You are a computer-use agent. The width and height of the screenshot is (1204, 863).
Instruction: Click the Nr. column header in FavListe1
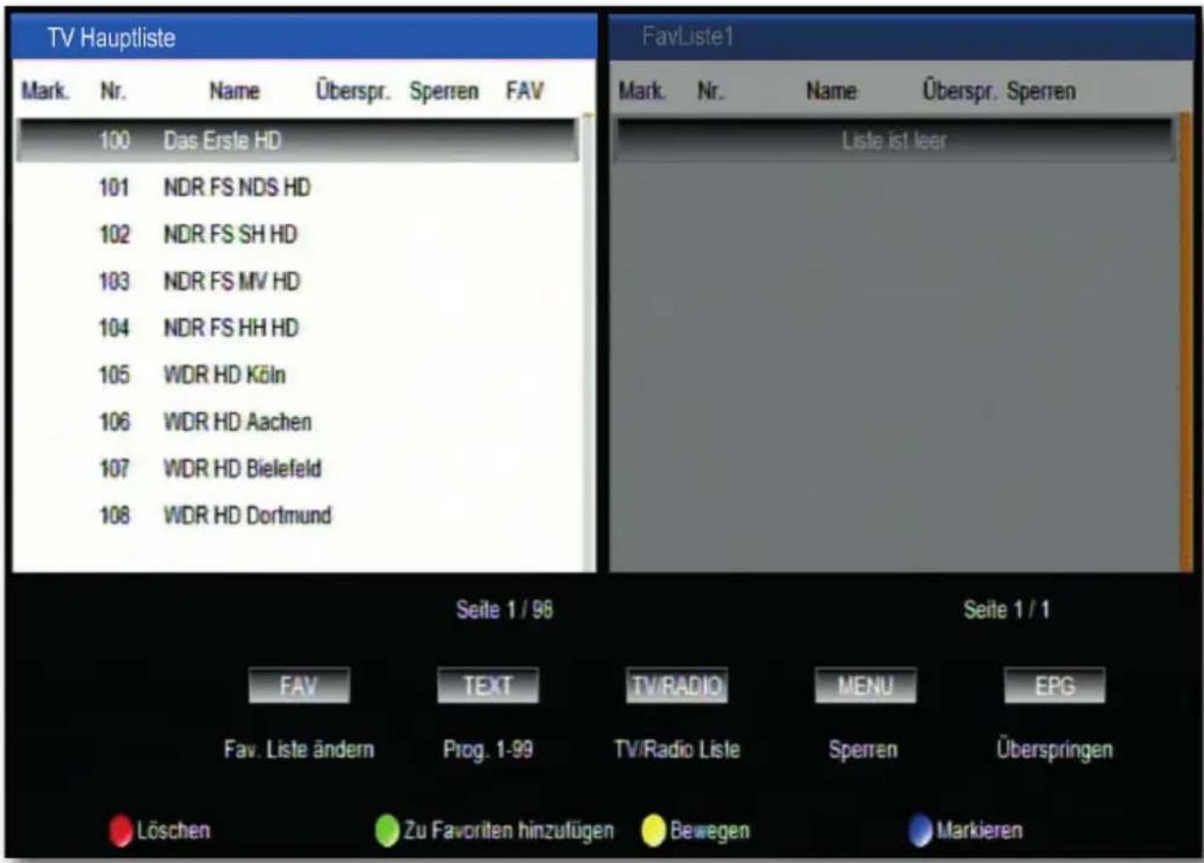(710, 91)
